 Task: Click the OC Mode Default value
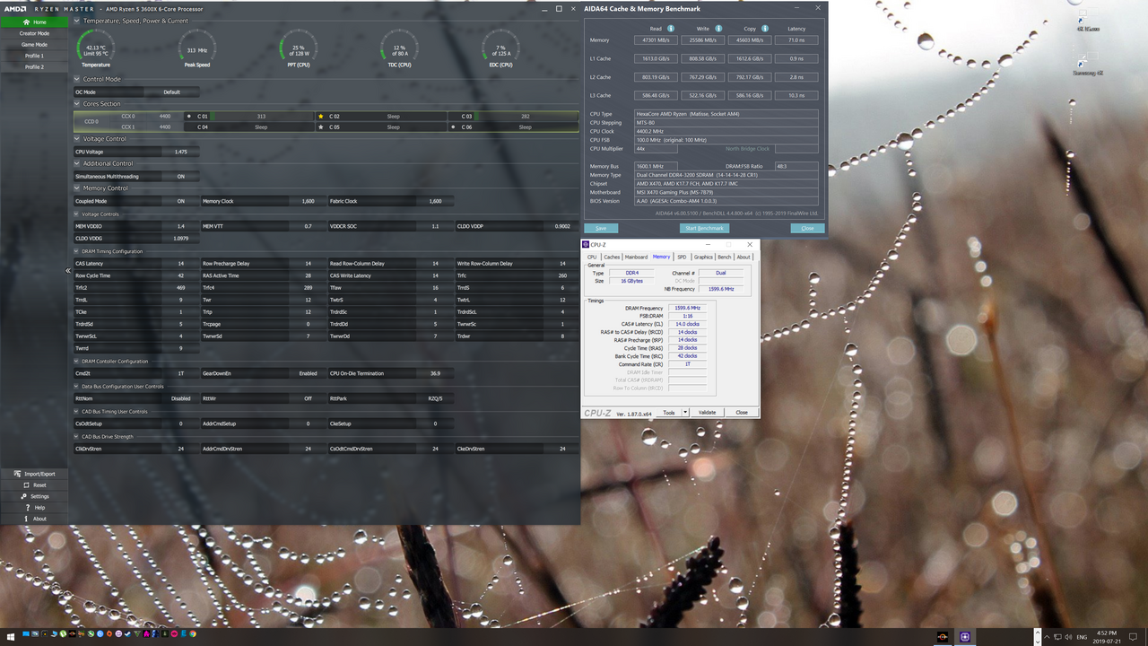click(x=171, y=92)
